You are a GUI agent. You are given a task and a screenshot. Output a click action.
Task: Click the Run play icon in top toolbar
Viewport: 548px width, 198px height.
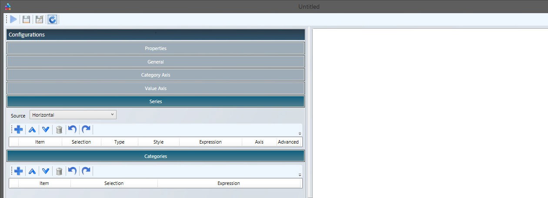point(13,19)
